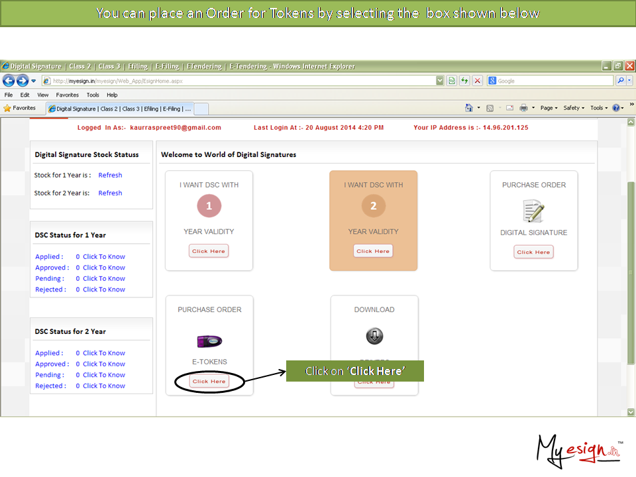Image resolution: width=636 pixels, height=477 pixels.
Task: Click the red Stop loading icon
Action: [477, 81]
